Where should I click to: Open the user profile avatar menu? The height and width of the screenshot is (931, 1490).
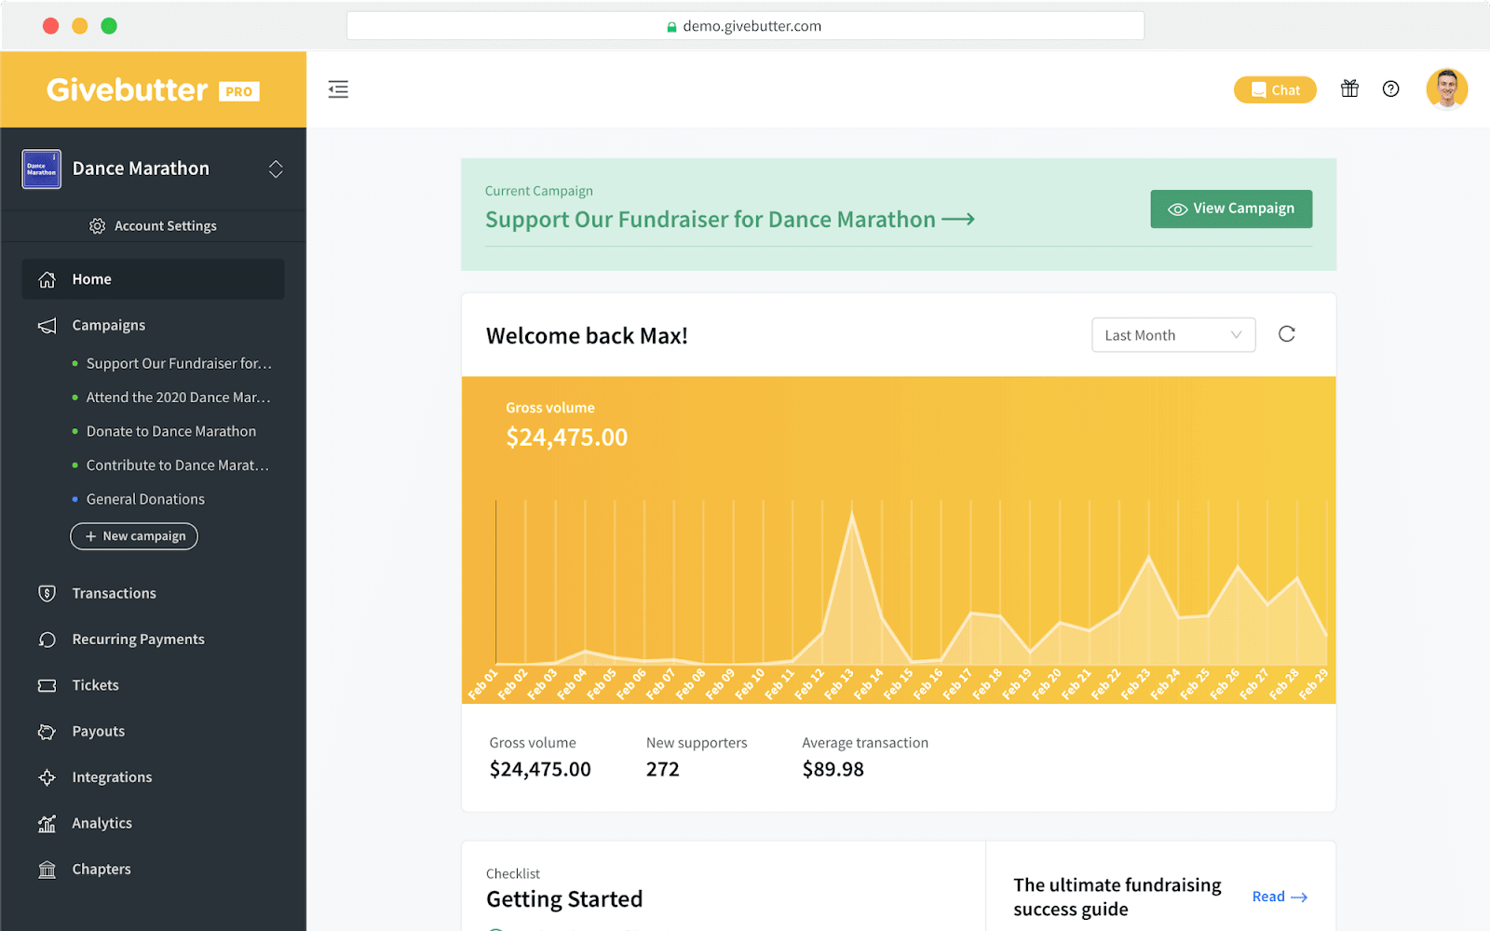1446,89
